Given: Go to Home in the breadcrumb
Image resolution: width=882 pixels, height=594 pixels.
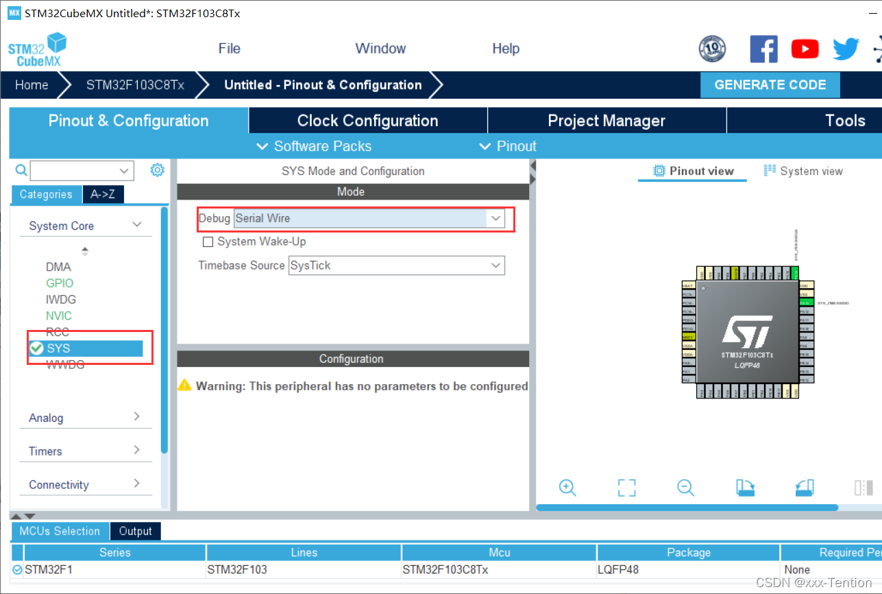Looking at the screenshot, I should pos(32,85).
